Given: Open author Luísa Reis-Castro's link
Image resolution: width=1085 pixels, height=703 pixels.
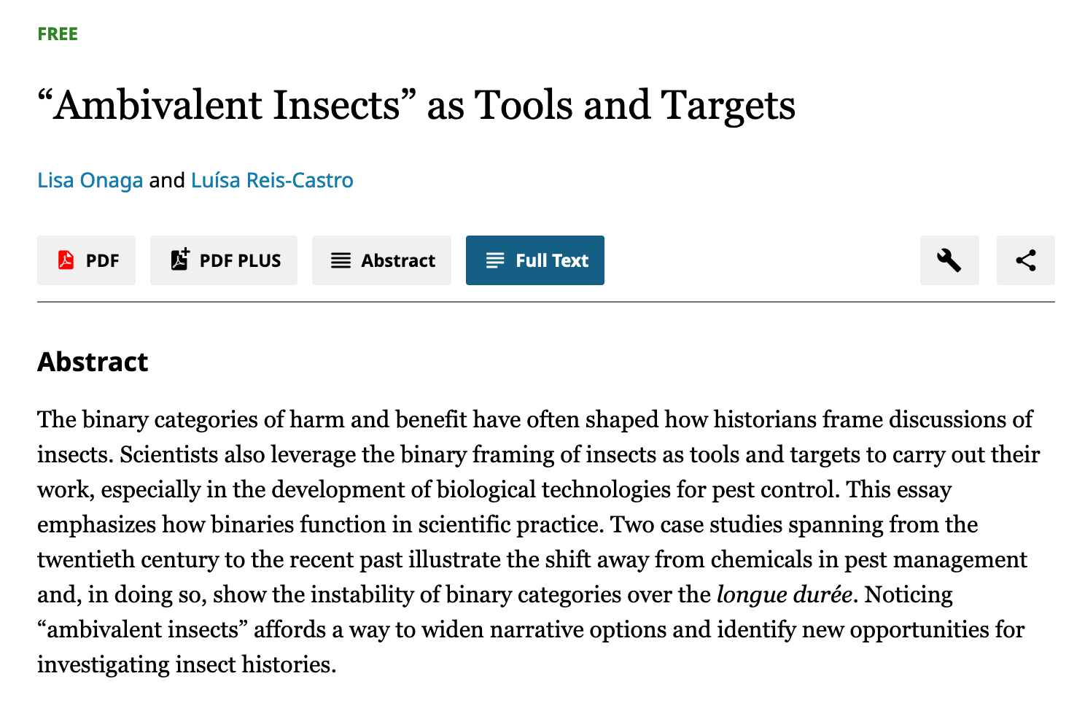Looking at the screenshot, I should [x=272, y=180].
